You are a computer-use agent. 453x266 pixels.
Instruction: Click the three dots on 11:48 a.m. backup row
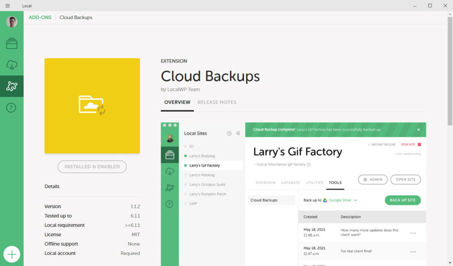pos(413,233)
